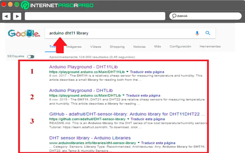
Task: Expand dropdown arrow next to playground DHT11Lib URL
Action: pyautogui.click(x=127, y=72)
